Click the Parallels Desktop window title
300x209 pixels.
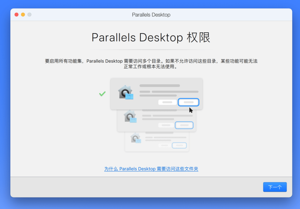coord(151,15)
